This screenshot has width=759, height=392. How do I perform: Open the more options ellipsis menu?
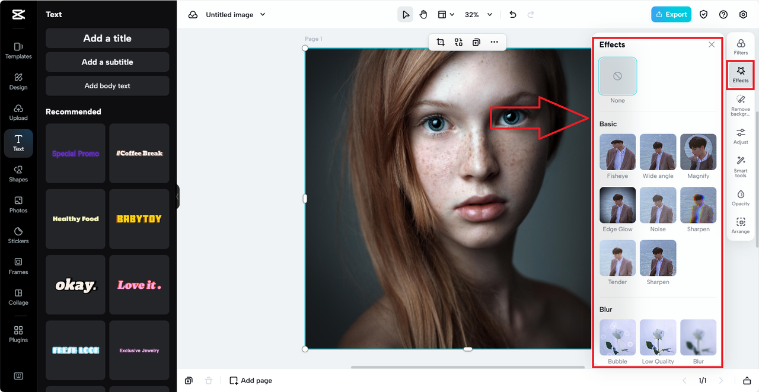pos(494,42)
